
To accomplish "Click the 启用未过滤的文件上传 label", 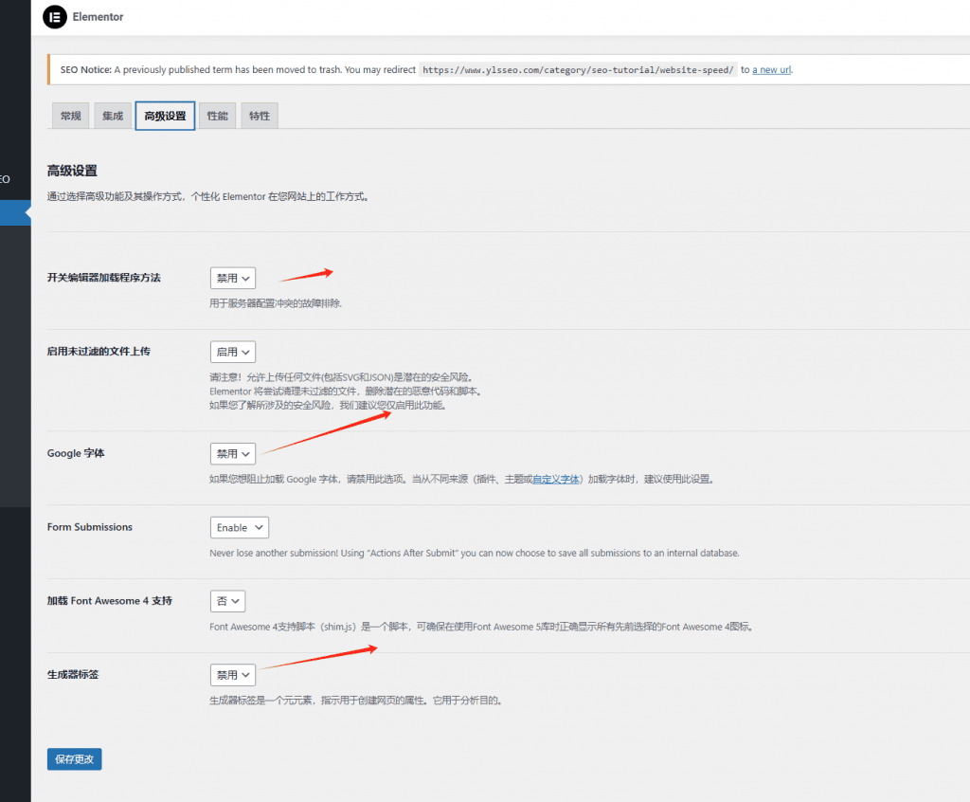I will (99, 351).
